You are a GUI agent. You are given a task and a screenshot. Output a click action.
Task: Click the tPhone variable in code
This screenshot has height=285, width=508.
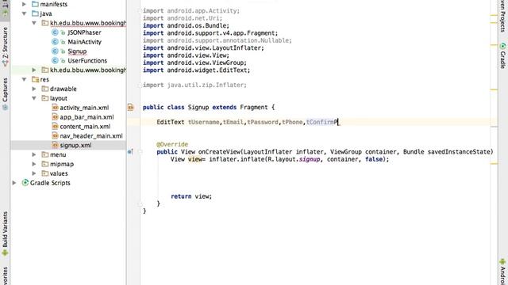pyautogui.click(x=292, y=122)
